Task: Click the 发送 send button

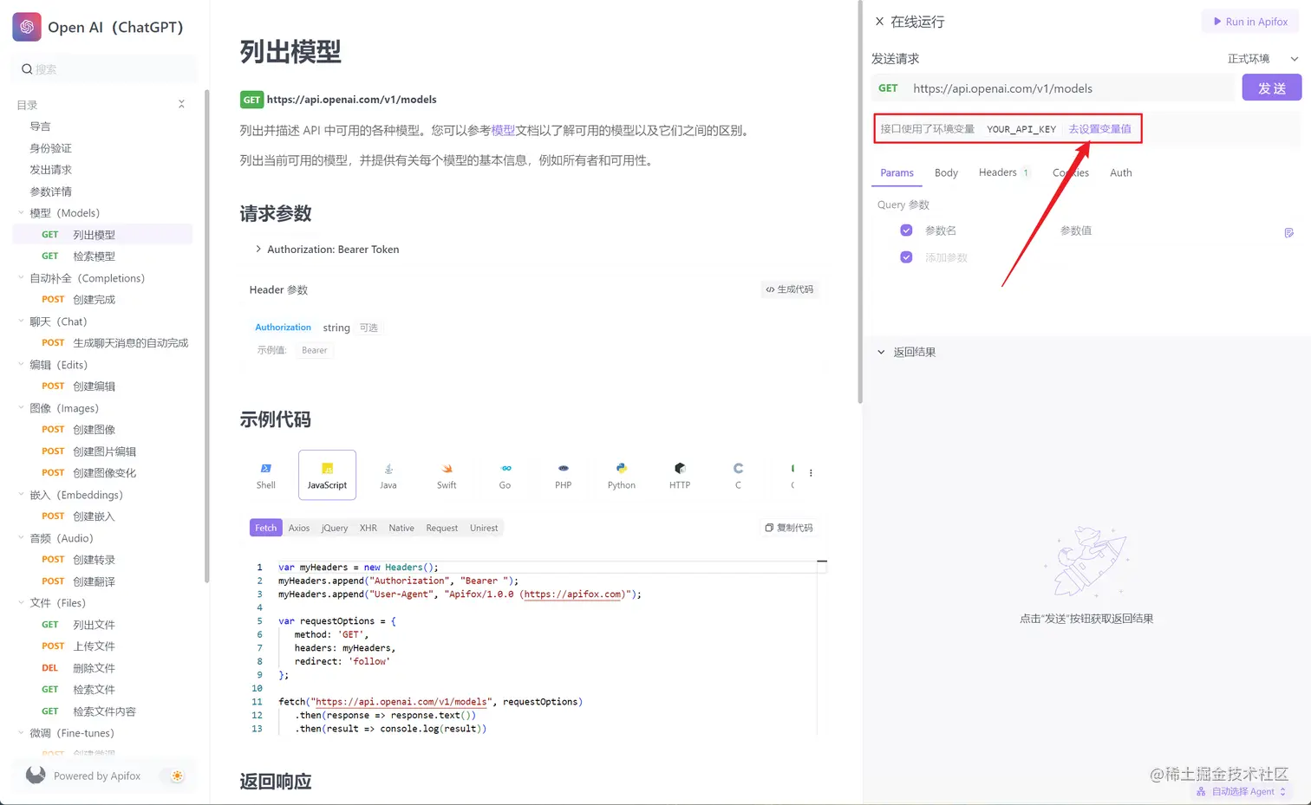Action: 1272,88
